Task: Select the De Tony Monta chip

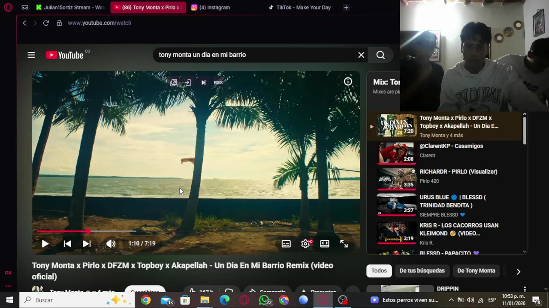Action: [x=476, y=271]
